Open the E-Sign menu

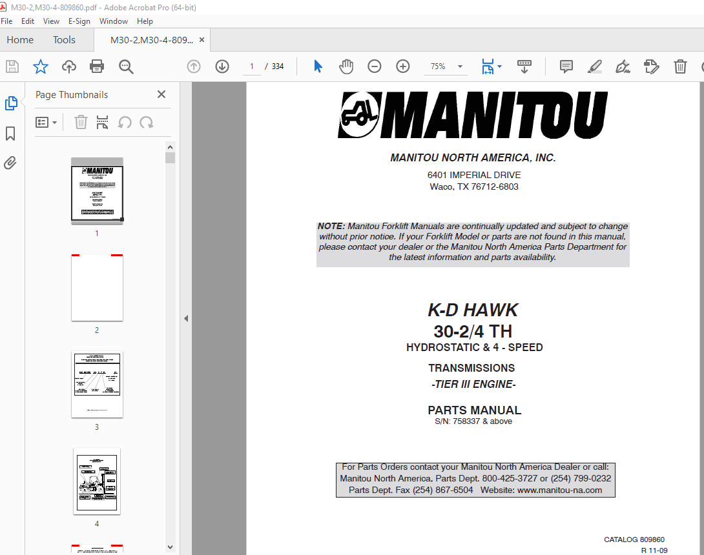coord(79,21)
